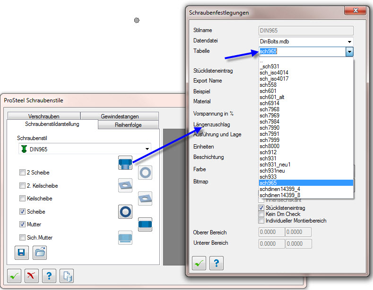Open the Schraubenstil DIN965 dropdown
373x290 pixels.
147,149
